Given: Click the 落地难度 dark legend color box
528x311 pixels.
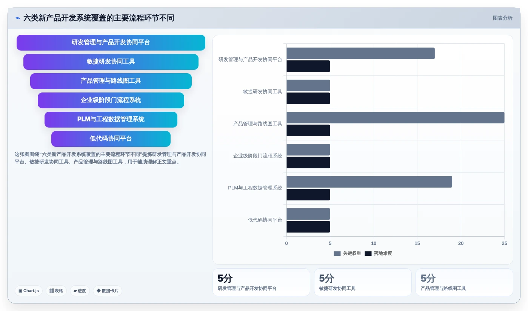Looking at the screenshot, I should click(x=368, y=254).
